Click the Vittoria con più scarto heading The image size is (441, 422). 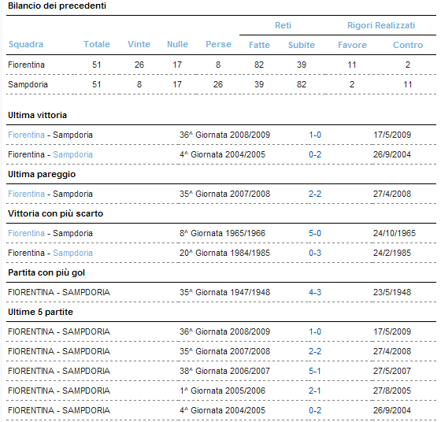pos(55,213)
